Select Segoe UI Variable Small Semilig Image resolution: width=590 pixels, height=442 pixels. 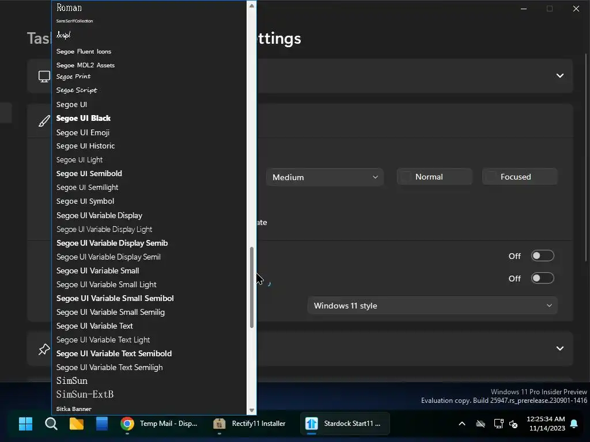149,313
